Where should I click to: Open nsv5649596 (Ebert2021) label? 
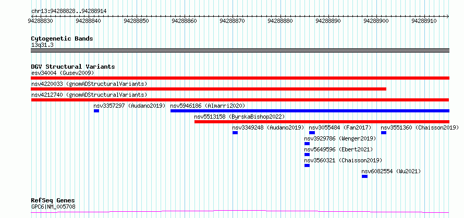click(338, 149)
